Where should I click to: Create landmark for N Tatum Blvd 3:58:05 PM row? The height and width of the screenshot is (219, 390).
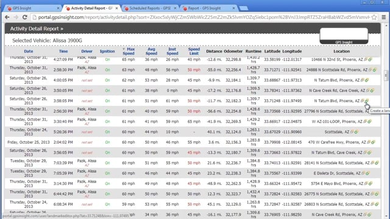pyautogui.click(x=367, y=101)
